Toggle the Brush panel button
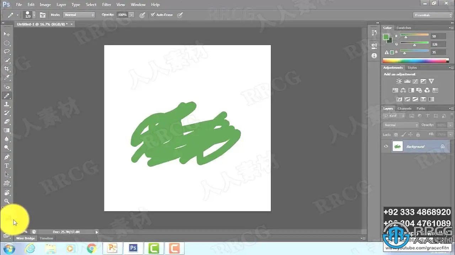Image resolution: width=455 pixels, height=255 pixels. click(43, 15)
